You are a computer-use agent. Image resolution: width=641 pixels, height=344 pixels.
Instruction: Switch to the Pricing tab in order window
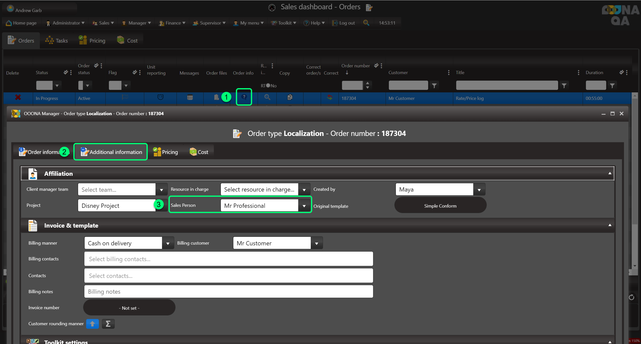pos(166,152)
